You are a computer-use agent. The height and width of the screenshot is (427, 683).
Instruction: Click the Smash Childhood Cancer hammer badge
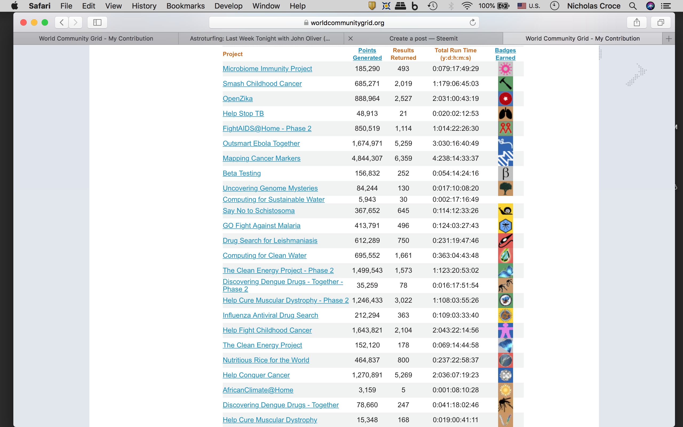[x=505, y=84]
